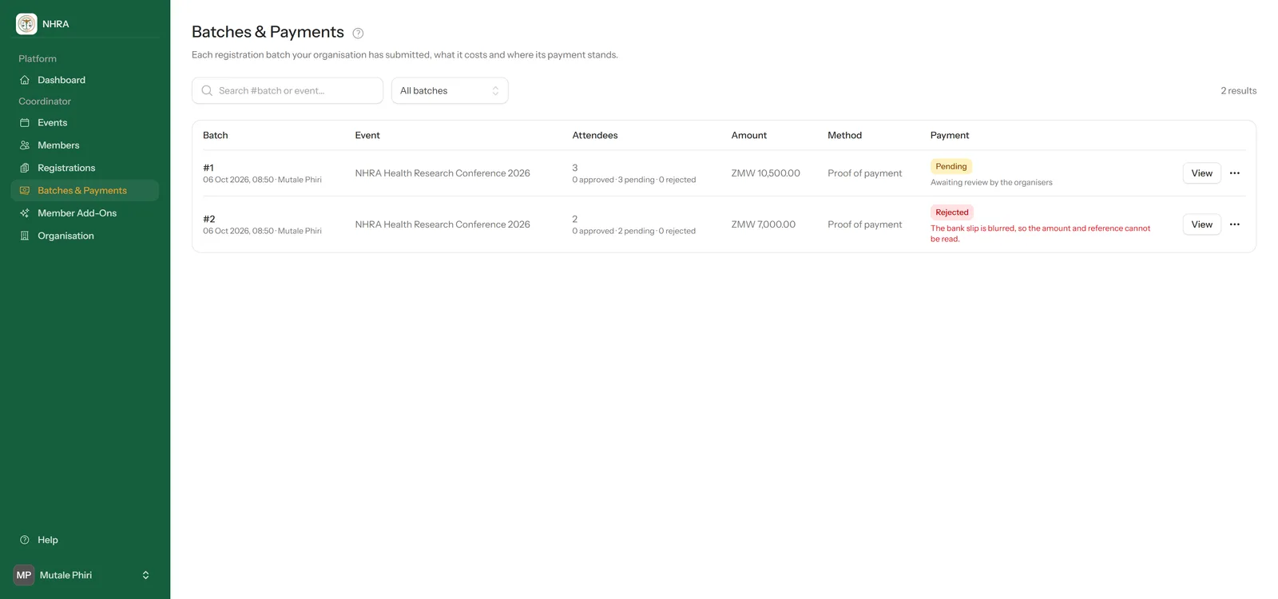Open Events in the sidebar

[x=85, y=123]
